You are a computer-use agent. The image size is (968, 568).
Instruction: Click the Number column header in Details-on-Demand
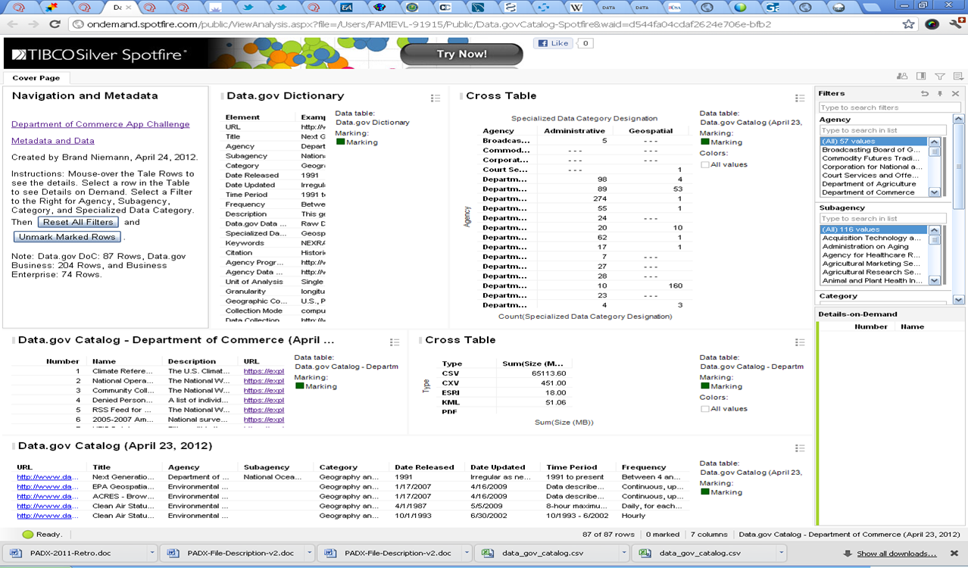point(871,326)
